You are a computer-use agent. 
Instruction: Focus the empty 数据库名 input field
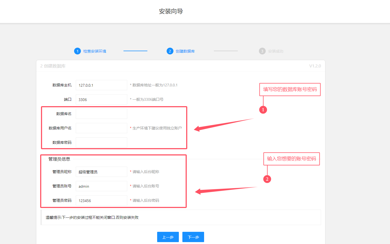[101, 114]
